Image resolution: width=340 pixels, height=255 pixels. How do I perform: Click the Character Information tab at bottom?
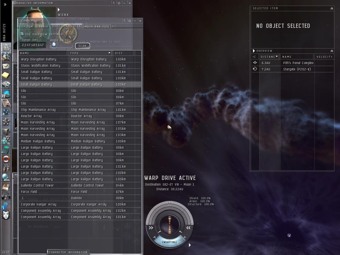(x=68, y=252)
